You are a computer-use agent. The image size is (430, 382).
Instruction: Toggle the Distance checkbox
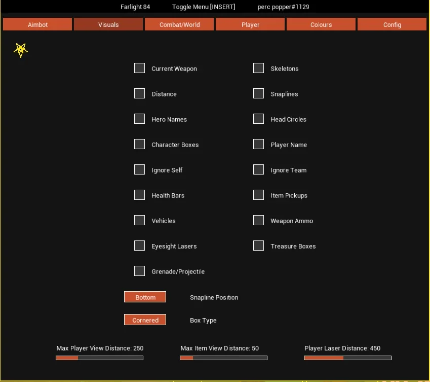(x=140, y=93)
